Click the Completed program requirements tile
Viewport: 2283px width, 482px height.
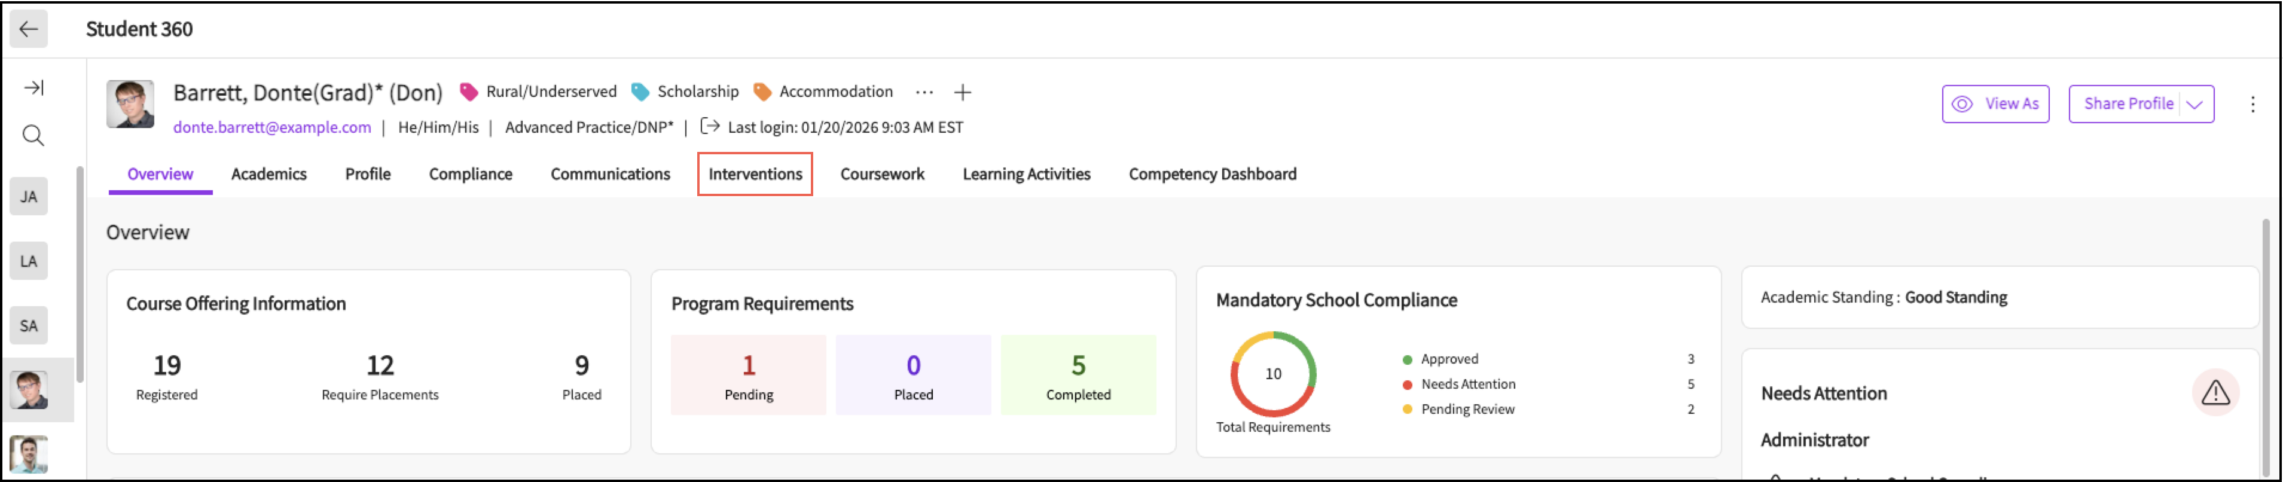(1078, 375)
